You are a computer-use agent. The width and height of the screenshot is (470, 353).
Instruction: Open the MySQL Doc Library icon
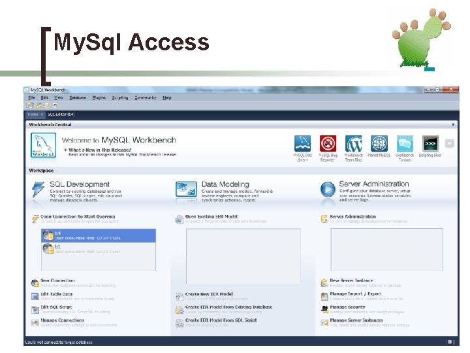(x=302, y=143)
